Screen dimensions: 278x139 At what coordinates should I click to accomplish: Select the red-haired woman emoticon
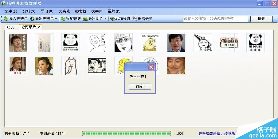pos(18,66)
